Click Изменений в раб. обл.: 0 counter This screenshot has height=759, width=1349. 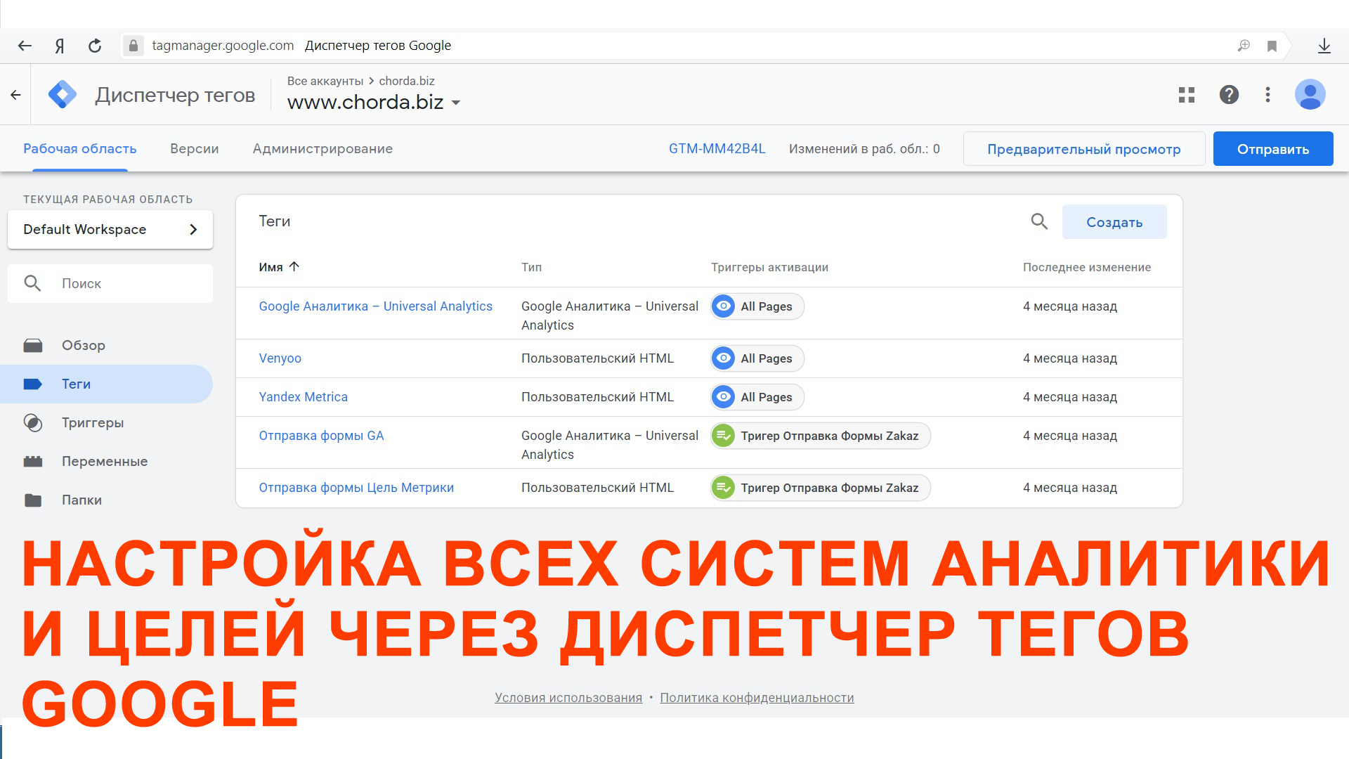click(864, 149)
